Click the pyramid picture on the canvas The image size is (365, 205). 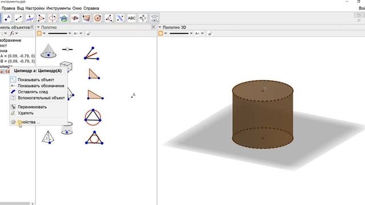(x=48, y=137)
